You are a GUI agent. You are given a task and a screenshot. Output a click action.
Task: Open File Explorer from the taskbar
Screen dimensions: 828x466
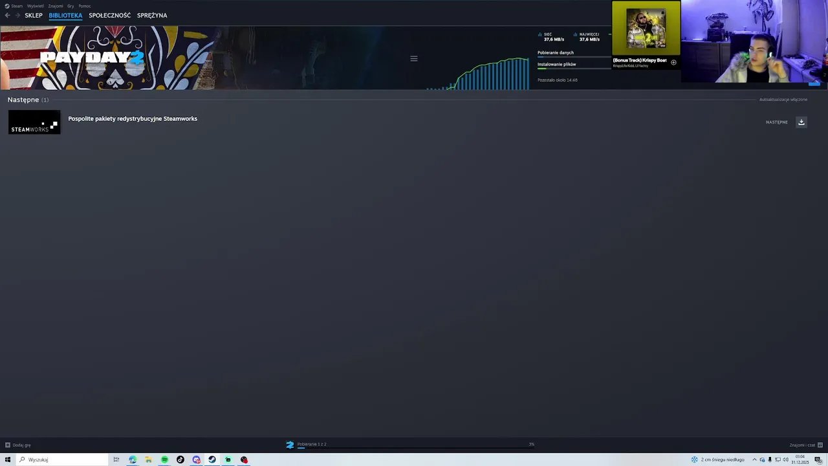click(149, 460)
